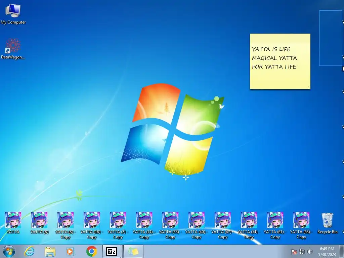The image size is (344, 258).
Task: Select the DataWagon shortcut icon
Action: pos(13,49)
